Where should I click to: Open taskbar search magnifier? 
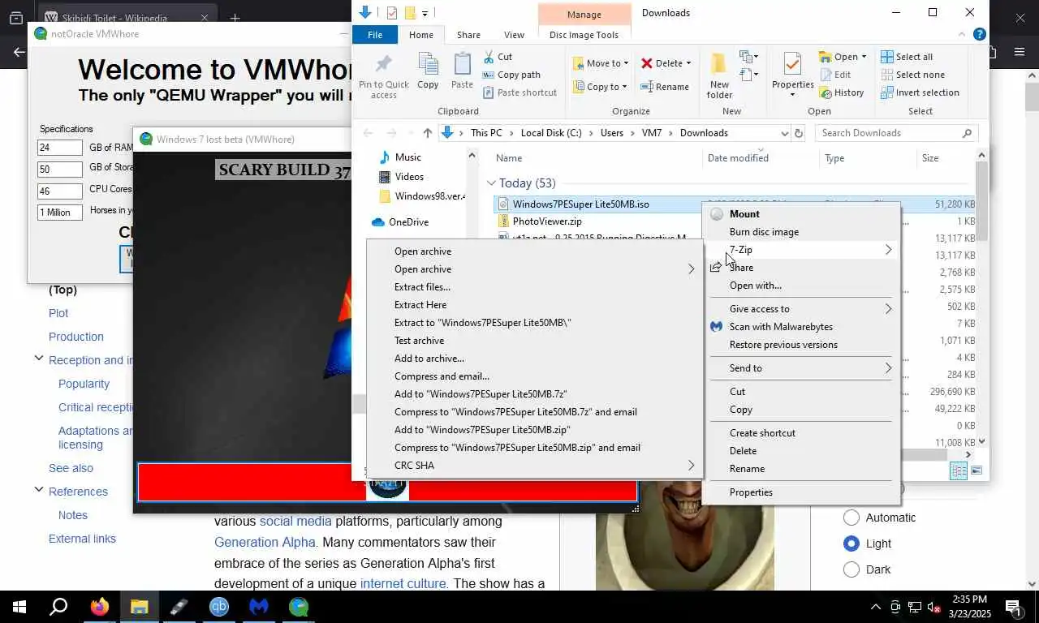[58, 607]
